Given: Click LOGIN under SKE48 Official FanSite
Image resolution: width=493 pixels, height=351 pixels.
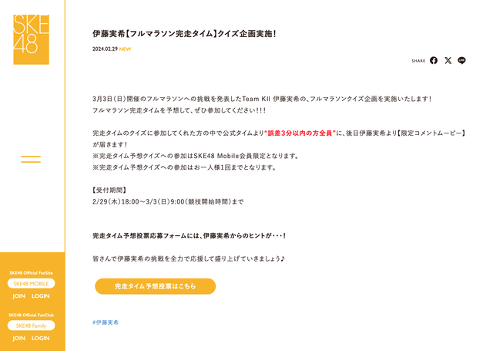Looking at the screenshot, I should click(41, 296).
